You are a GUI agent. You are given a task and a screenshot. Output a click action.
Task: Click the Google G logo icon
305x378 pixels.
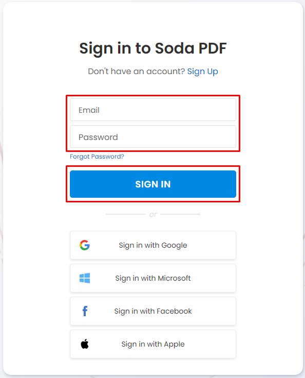coord(85,245)
